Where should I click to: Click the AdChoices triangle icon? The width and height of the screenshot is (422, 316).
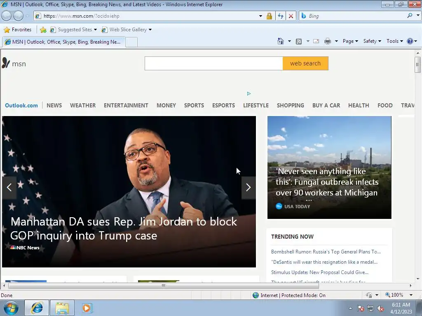pos(249,93)
